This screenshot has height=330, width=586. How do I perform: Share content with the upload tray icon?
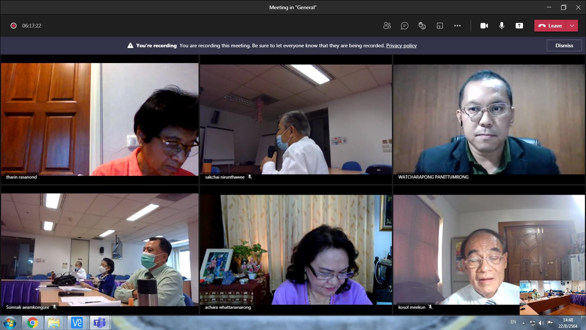pyautogui.click(x=519, y=26)
